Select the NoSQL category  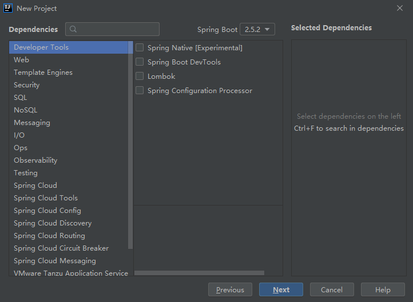pyautogui.click(x=69, y=110)
